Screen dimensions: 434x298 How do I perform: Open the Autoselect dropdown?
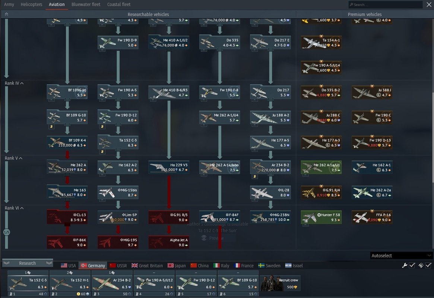(401, 256)
